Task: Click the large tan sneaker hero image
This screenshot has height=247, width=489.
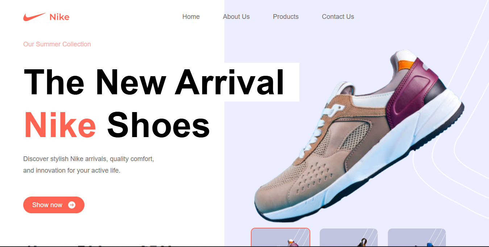Action: click(x=359, y=136)
